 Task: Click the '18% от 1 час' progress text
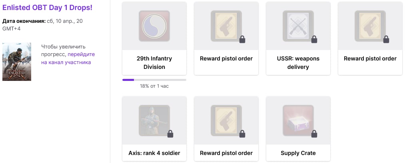[x=154, y=86]
